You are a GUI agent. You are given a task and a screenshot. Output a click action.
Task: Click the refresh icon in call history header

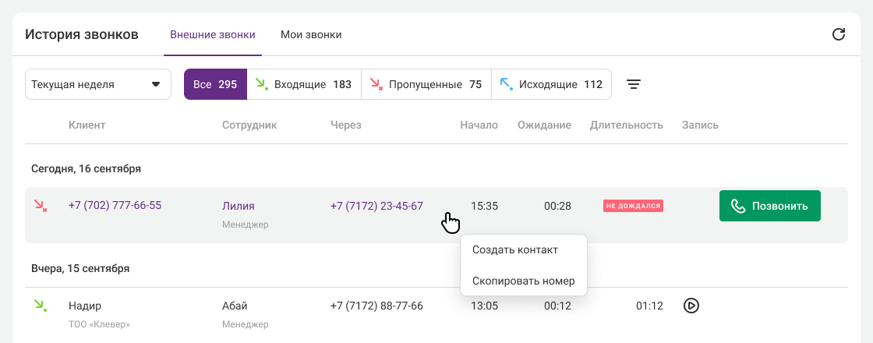[839, 34]
